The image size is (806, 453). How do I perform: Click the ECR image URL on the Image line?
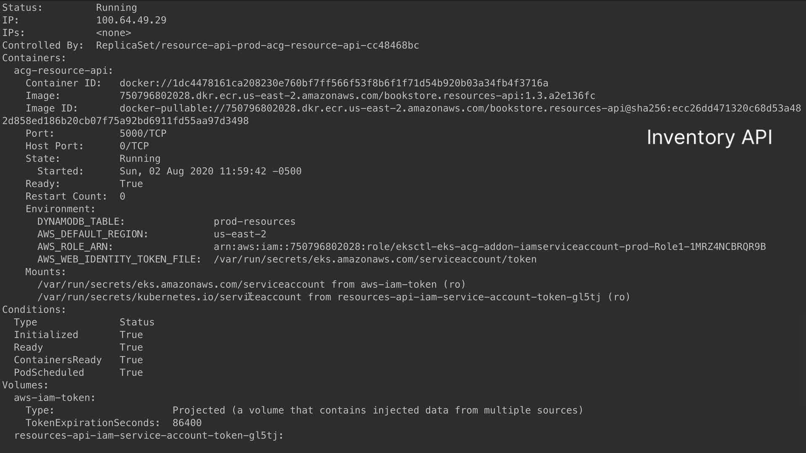357,96
